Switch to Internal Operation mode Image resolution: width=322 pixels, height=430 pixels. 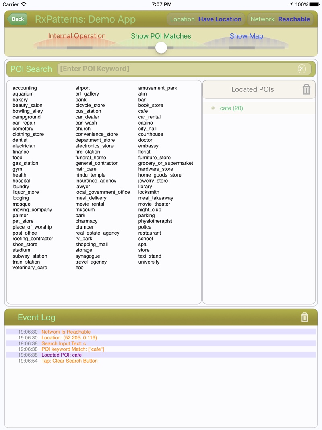coord(76,36)
